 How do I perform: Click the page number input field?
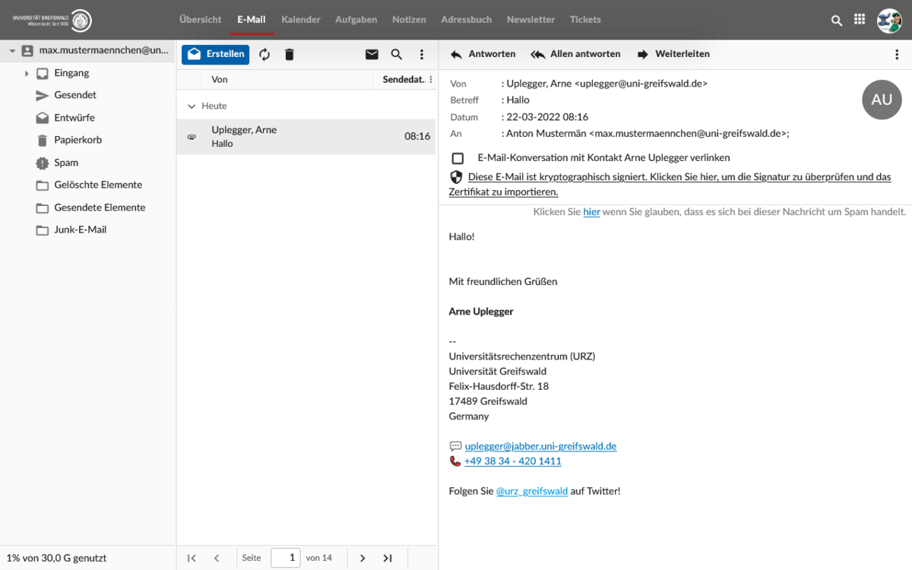[x=286, y=558]
